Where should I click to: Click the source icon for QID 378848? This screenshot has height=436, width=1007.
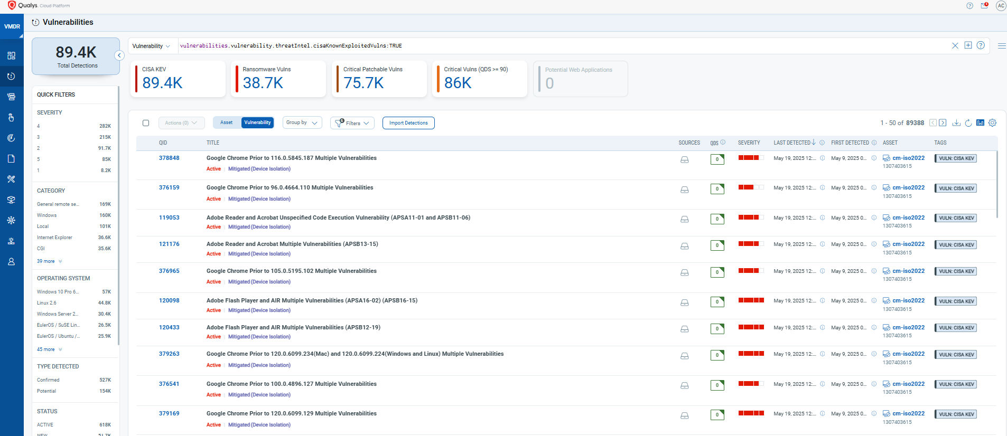click(x=684, y=159)
